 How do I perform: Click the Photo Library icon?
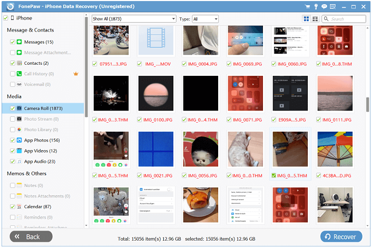click(x=19, y=130)
